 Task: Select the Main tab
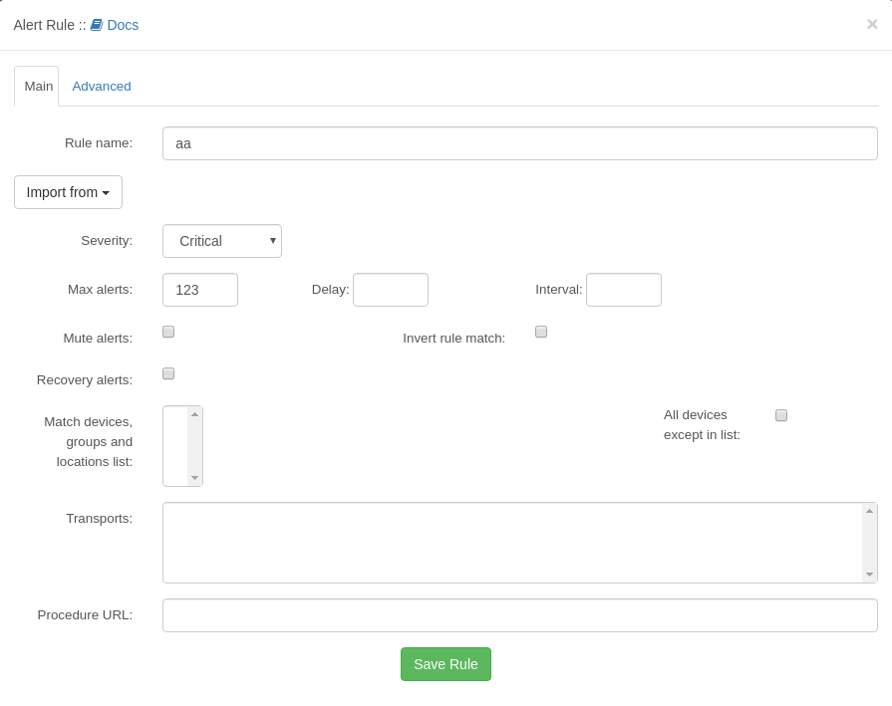point(38,87)
